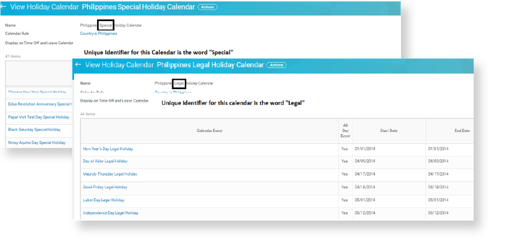Open New Year's Day Legal Holiday link
Screen dimensions: 508x247
point(108,149)
